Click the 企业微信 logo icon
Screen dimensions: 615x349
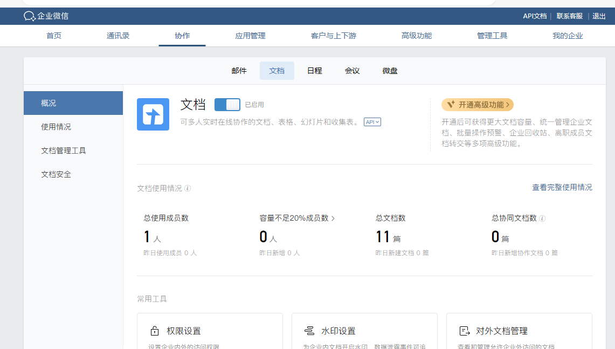(30, 16)
